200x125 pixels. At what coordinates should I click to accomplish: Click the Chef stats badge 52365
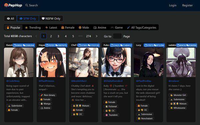click(x=89, y=45)
